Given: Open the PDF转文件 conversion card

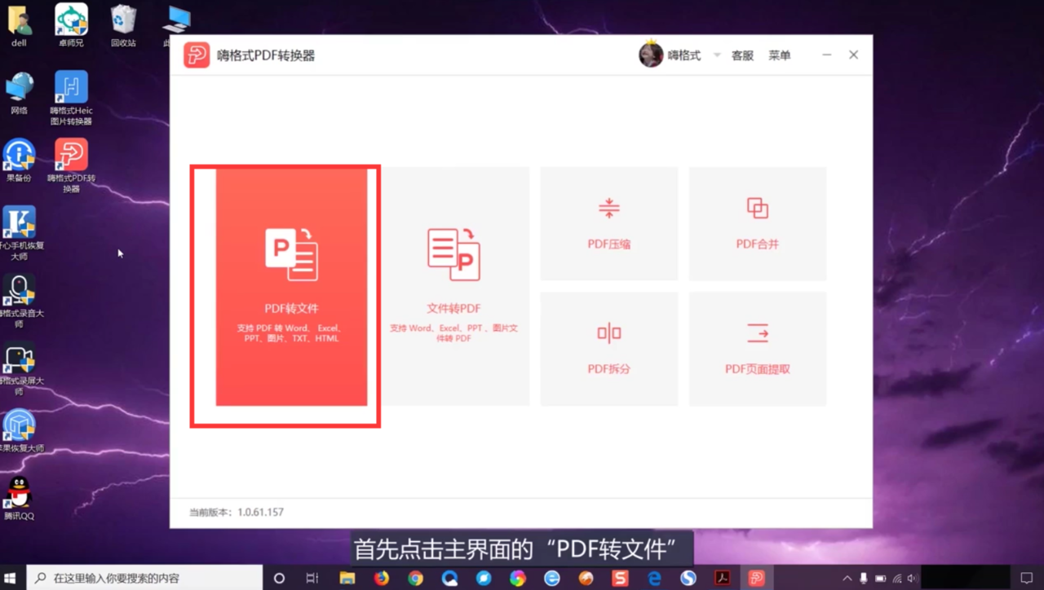Looking at the screenshot, I should coord(291,287).
